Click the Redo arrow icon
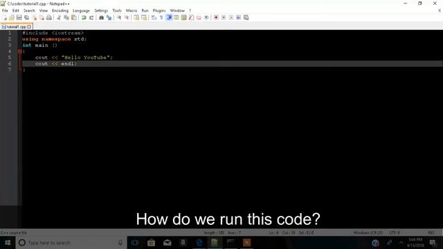The height and width of the screenshot is (249, 443). [91, 17]
